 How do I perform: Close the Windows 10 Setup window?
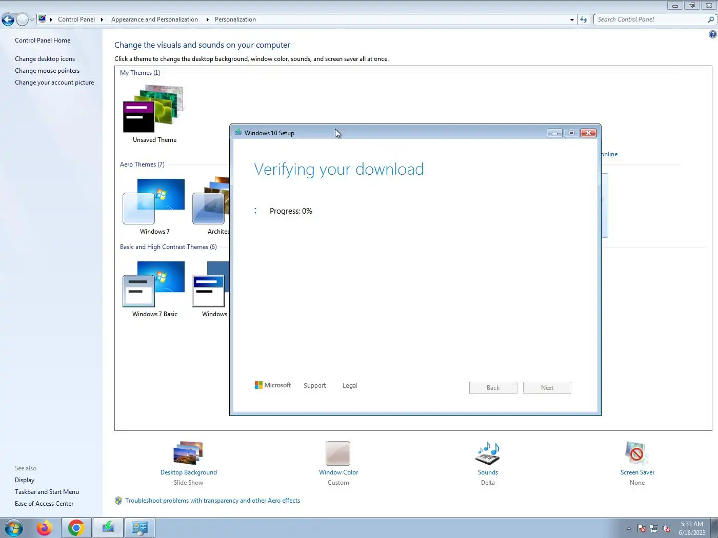pyautogui.click(x=588, y=133)
